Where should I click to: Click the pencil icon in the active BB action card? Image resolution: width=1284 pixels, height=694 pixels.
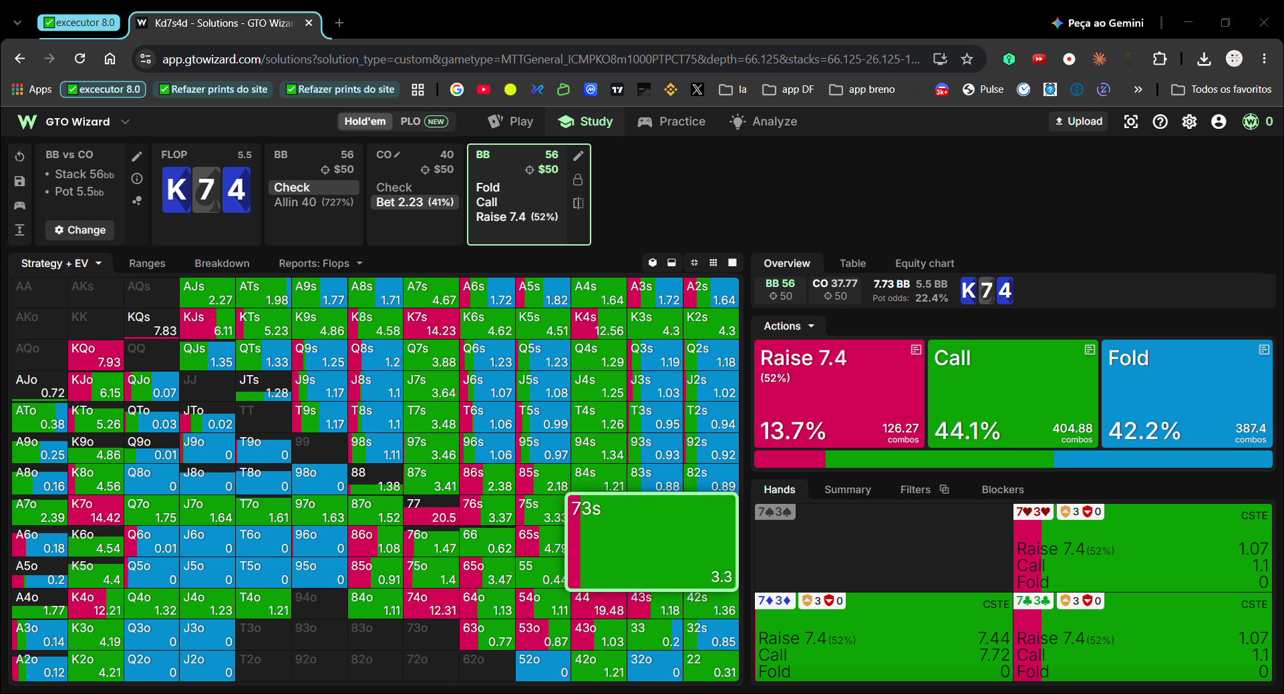[x=579, y=155]
